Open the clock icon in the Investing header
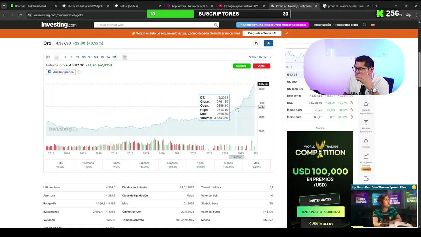 365,25
